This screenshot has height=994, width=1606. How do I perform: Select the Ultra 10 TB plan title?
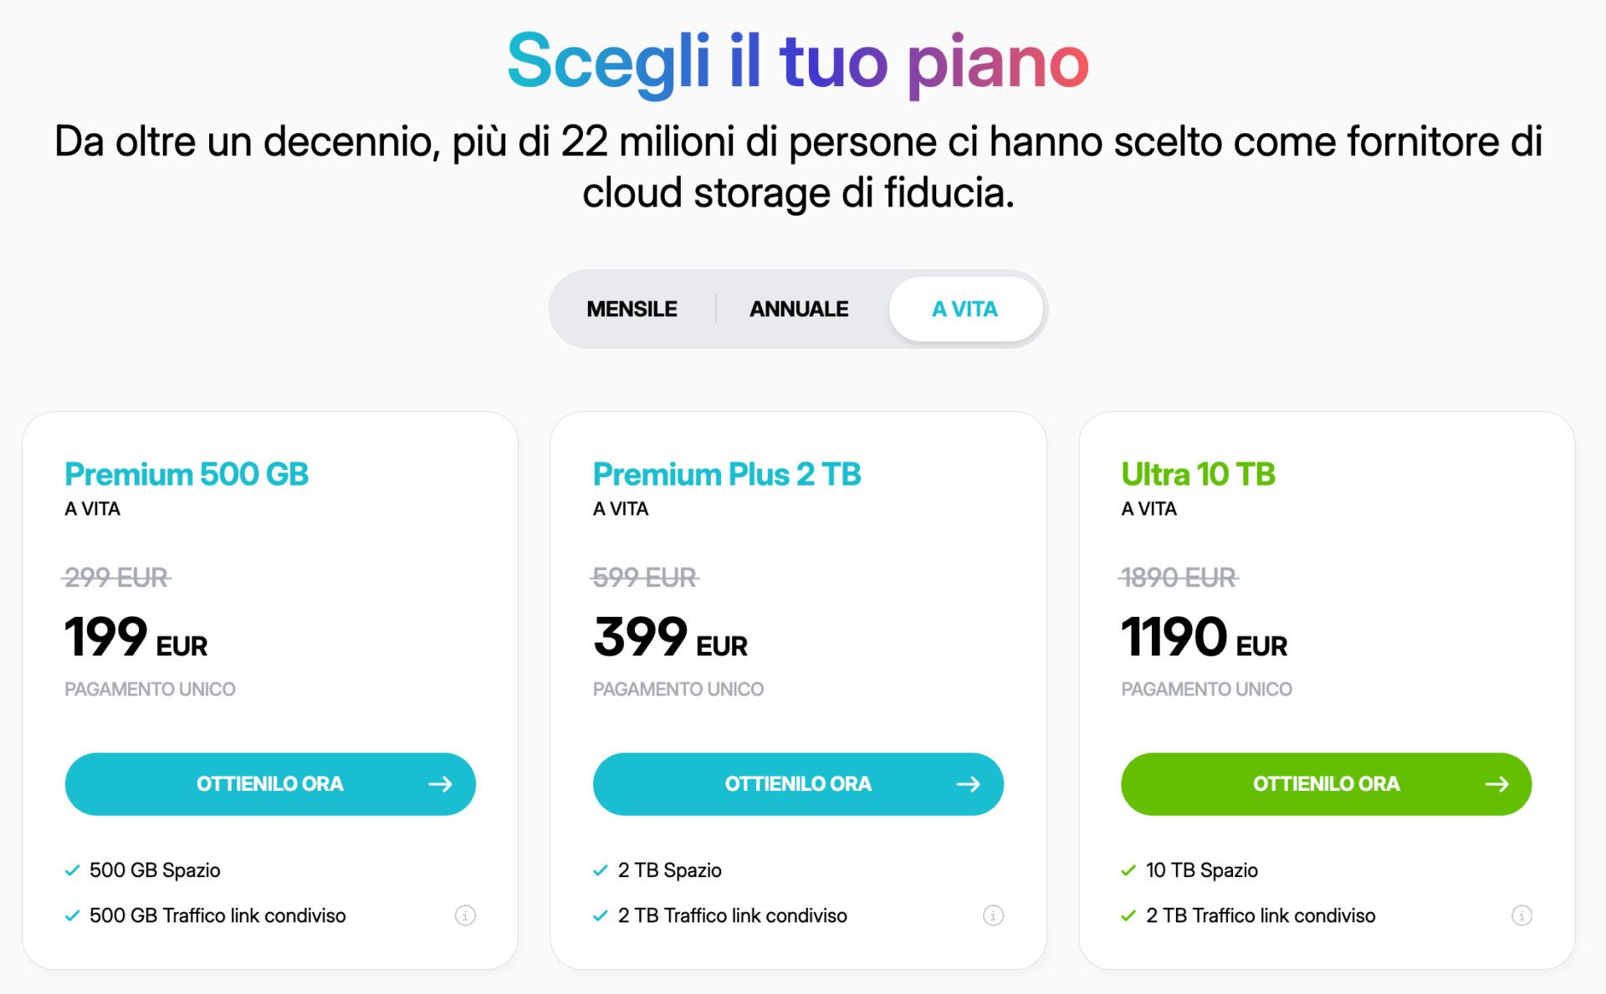coord(1199,474)
